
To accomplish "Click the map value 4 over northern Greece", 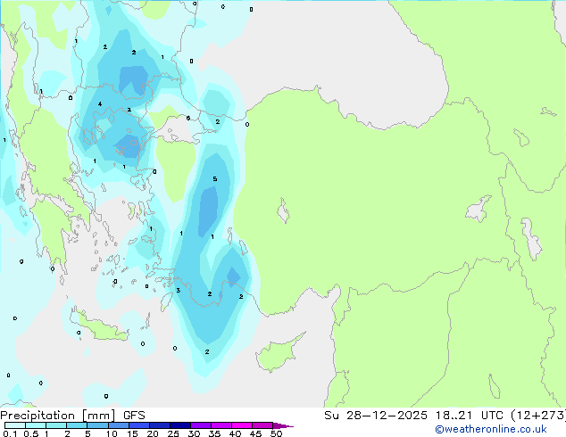I will [x=100, y=104].
